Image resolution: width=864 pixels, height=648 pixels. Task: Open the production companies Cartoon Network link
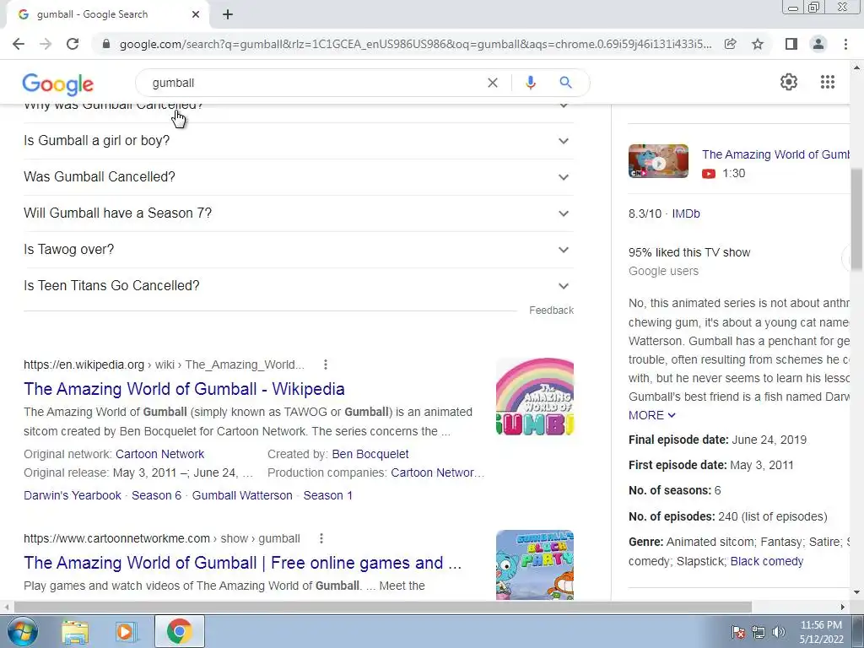pos(438,472)
